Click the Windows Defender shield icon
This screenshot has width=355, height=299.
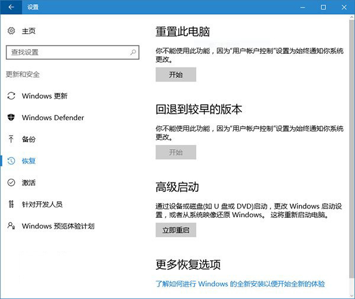[11, 117]
